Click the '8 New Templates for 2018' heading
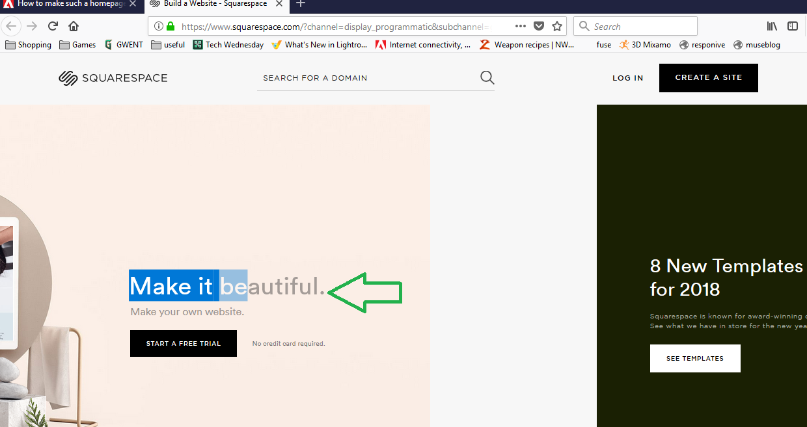807x427 pixels. point(727,277)
